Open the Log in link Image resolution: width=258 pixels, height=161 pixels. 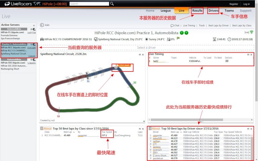point(246,4)
